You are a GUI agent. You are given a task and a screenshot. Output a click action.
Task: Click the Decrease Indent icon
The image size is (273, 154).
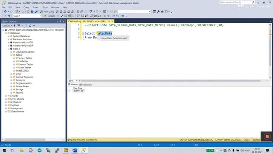(114, 16)
